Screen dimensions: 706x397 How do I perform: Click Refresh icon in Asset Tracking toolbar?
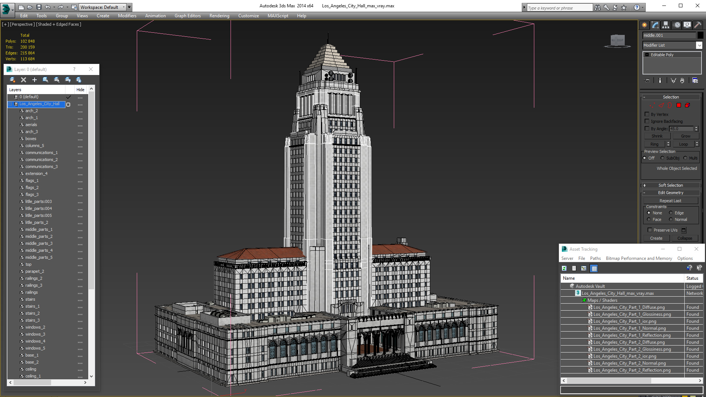click(564, 268)
